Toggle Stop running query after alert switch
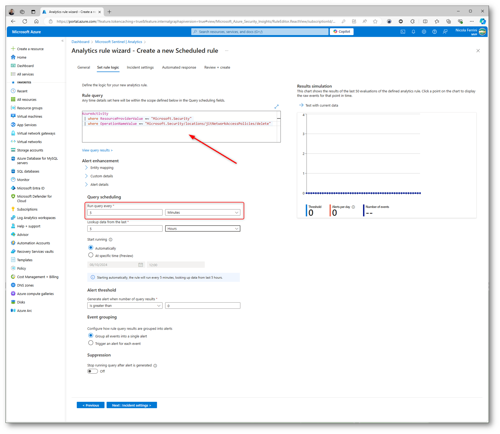 (x=93, y=371)
